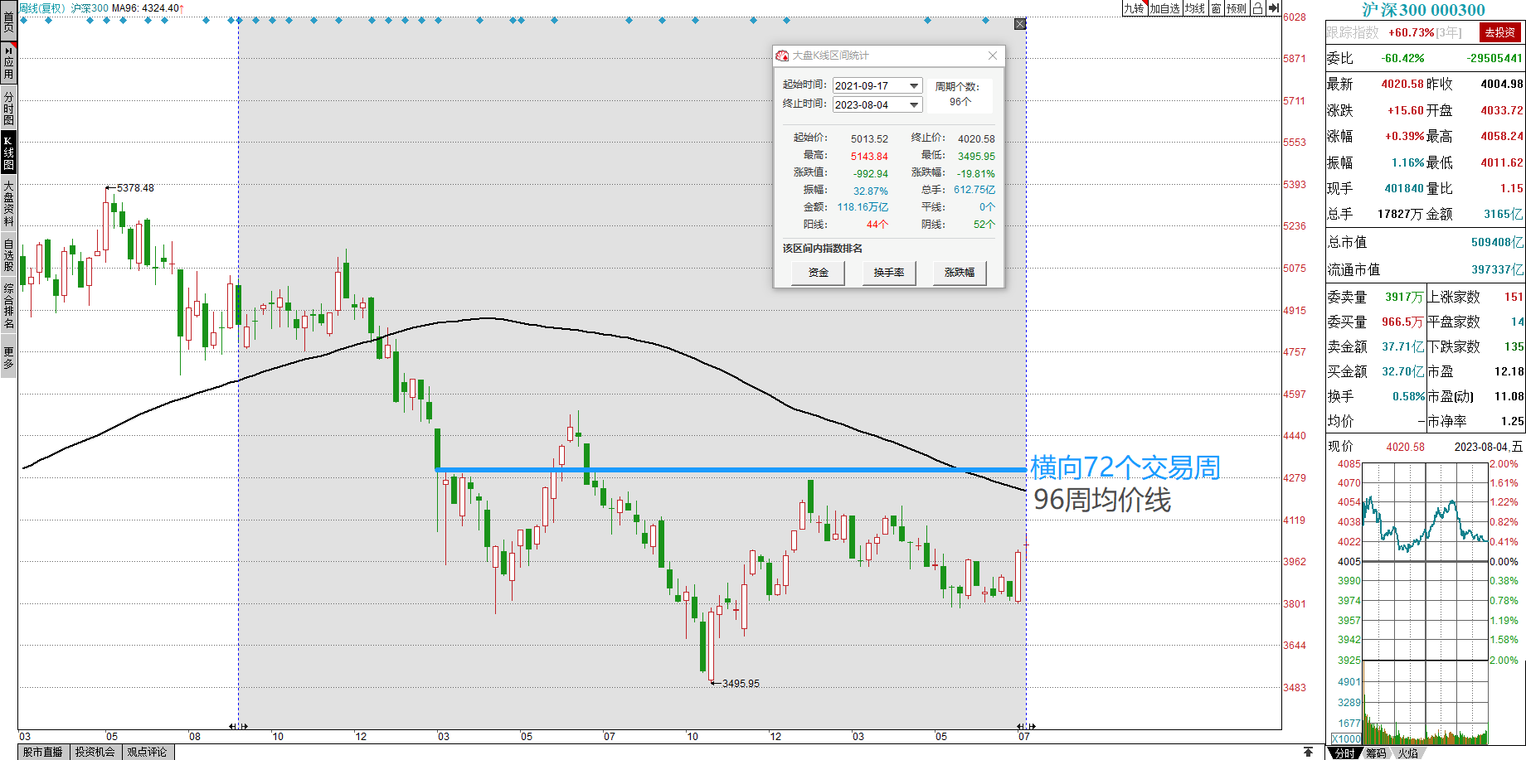1526x760 pixels.
Task: Click the blue horizontal support line
Action: pyautogui.click(x=730, y=470)
